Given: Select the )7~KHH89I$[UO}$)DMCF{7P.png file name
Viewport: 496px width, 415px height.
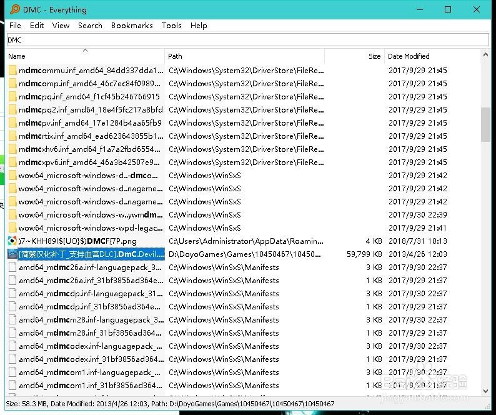Looking at the screenshot, I should [x=77, y=241].
